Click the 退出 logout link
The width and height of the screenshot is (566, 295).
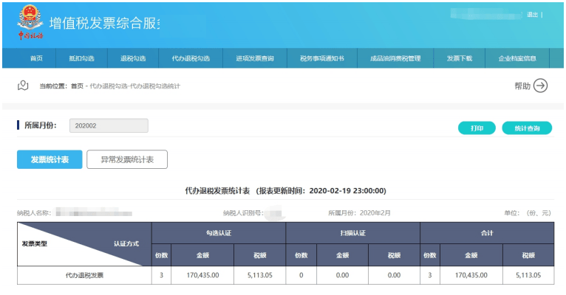click(532, 14)
